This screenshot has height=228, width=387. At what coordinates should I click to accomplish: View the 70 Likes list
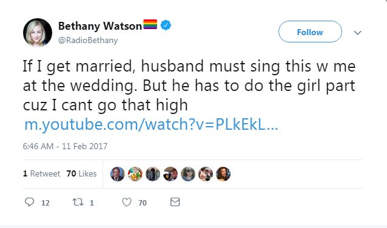(x=81, y=173)
